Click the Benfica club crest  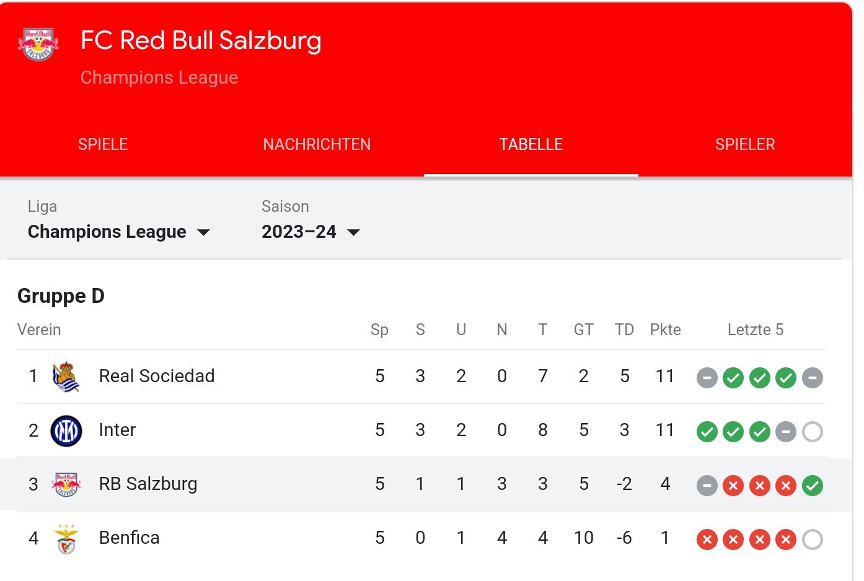(x=66, y=538)
